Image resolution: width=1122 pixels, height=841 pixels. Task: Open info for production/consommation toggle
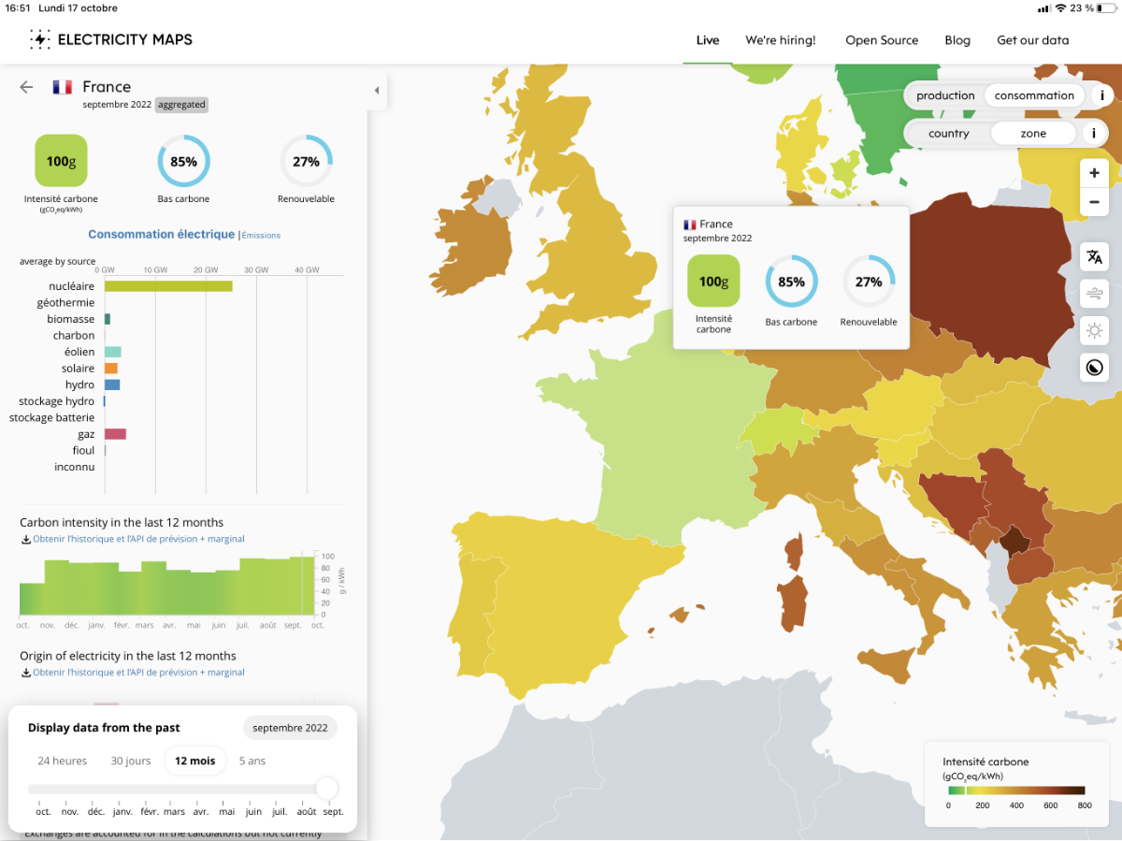point(1101,95)
